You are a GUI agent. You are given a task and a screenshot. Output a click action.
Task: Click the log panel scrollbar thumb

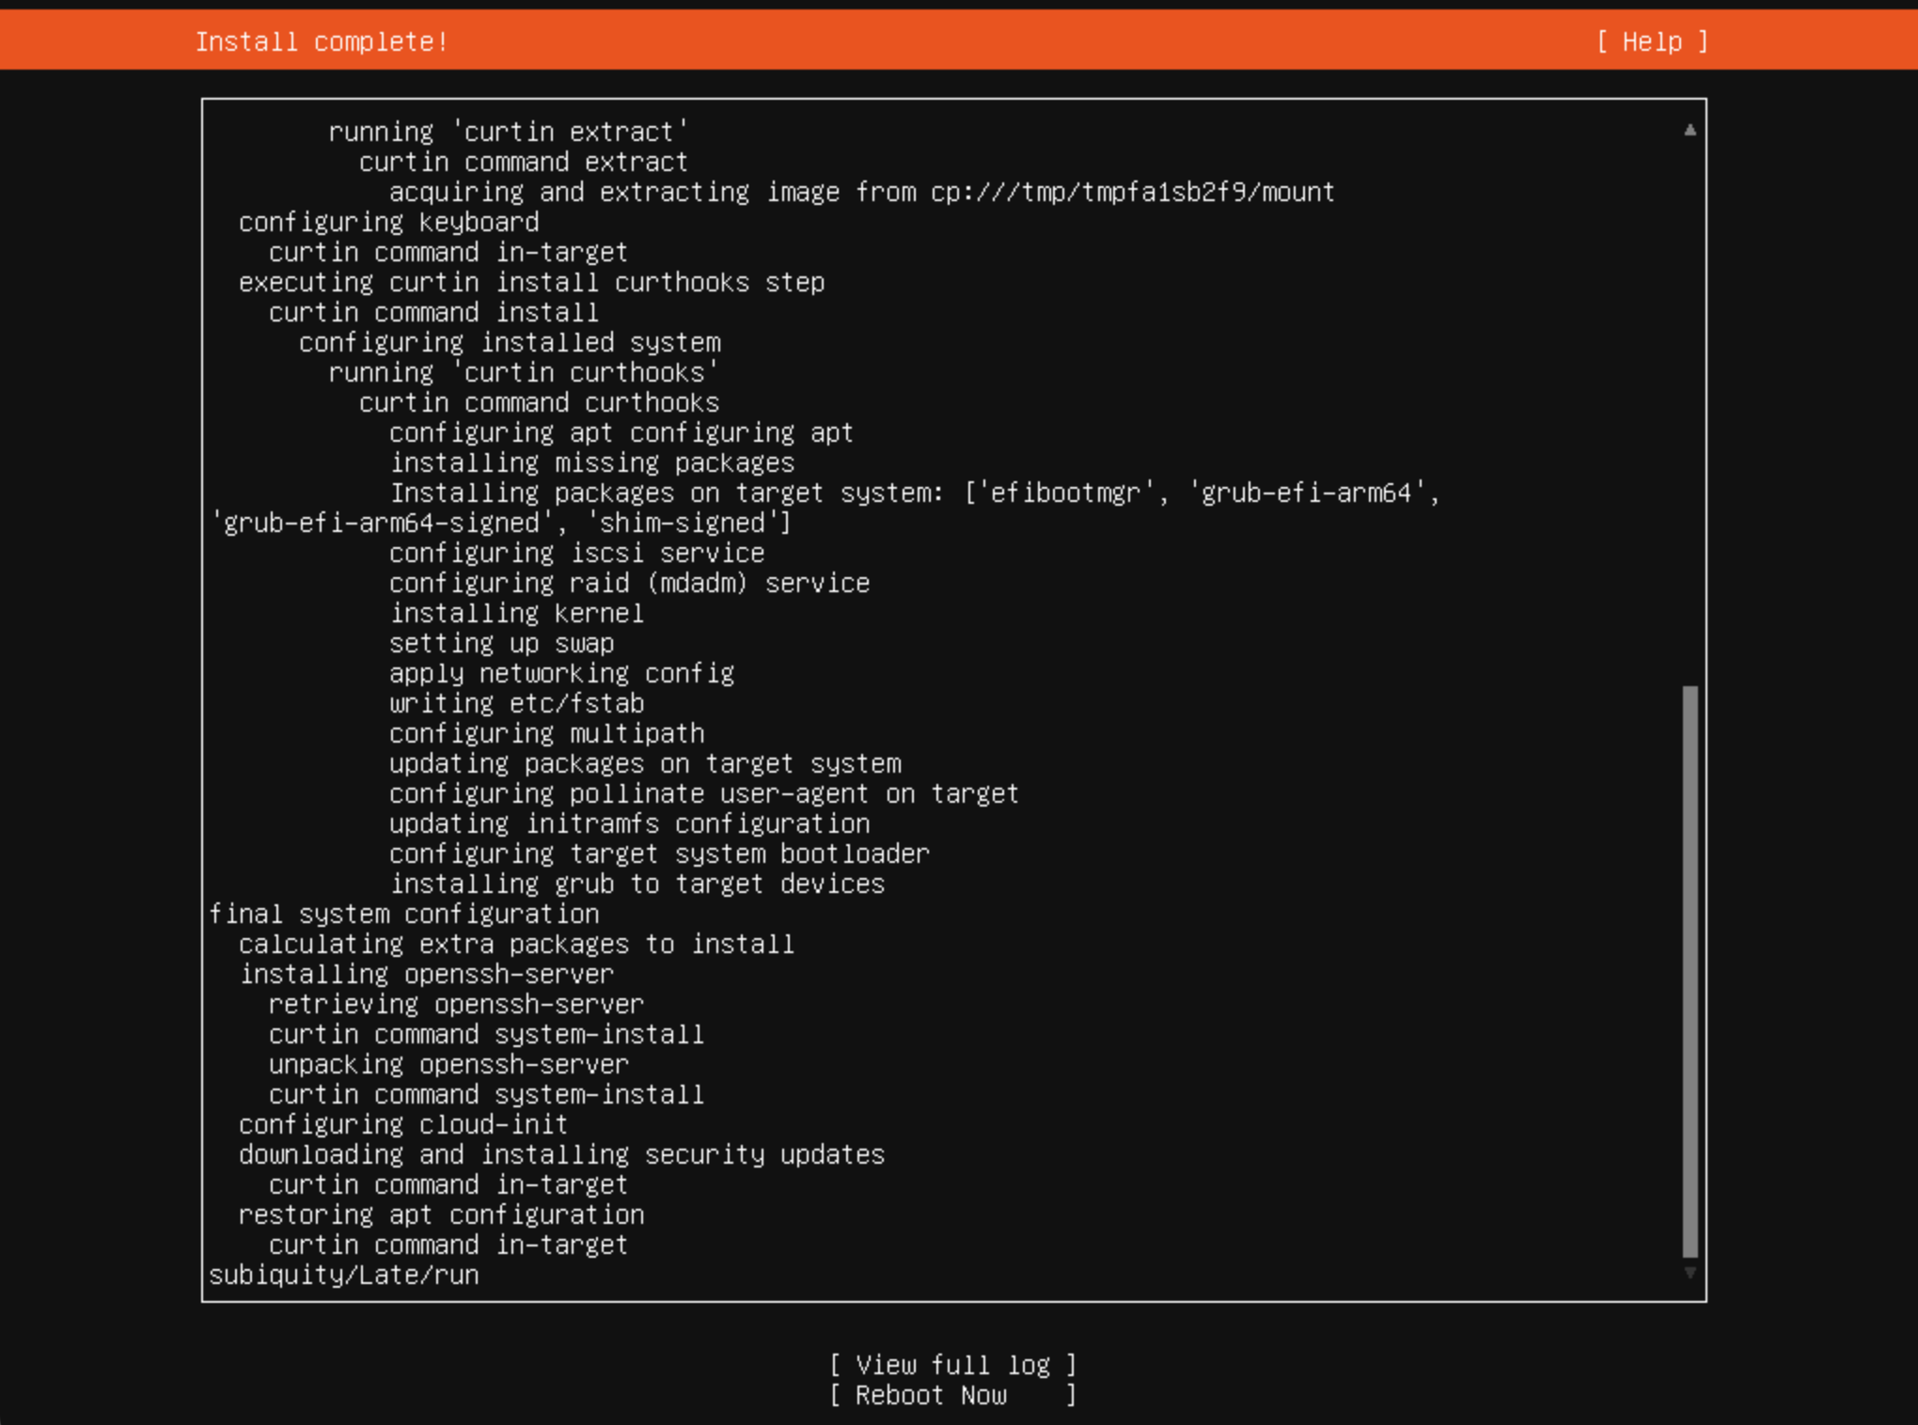pos(1690,970)
